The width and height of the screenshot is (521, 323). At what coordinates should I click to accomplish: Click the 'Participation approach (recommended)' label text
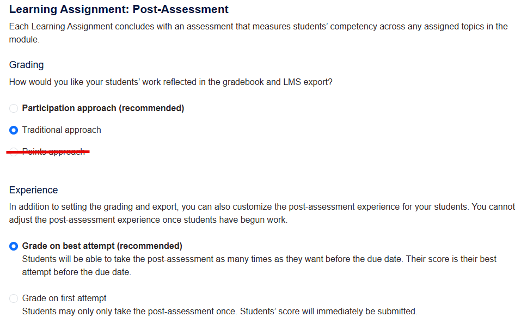point(103,108)
